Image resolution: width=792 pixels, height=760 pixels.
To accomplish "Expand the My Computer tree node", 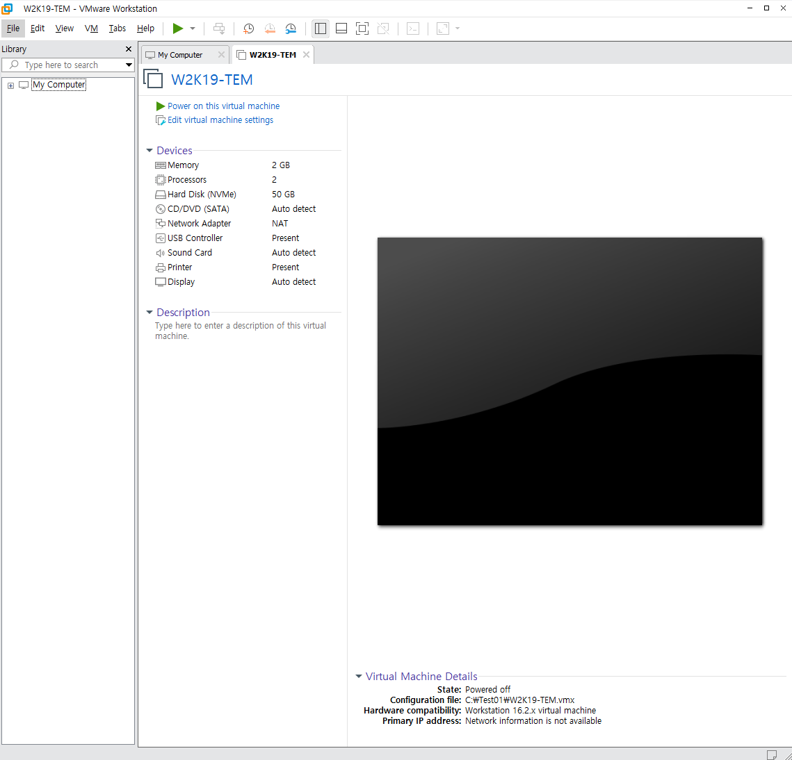I will coord(10,85).
